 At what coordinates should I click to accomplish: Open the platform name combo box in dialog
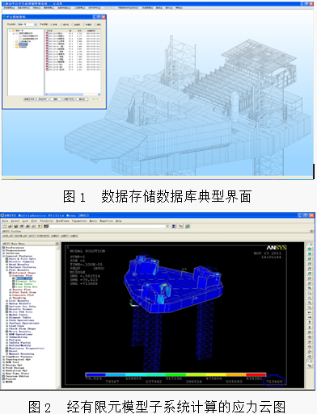pyautogui.click(x=27, y=24)
